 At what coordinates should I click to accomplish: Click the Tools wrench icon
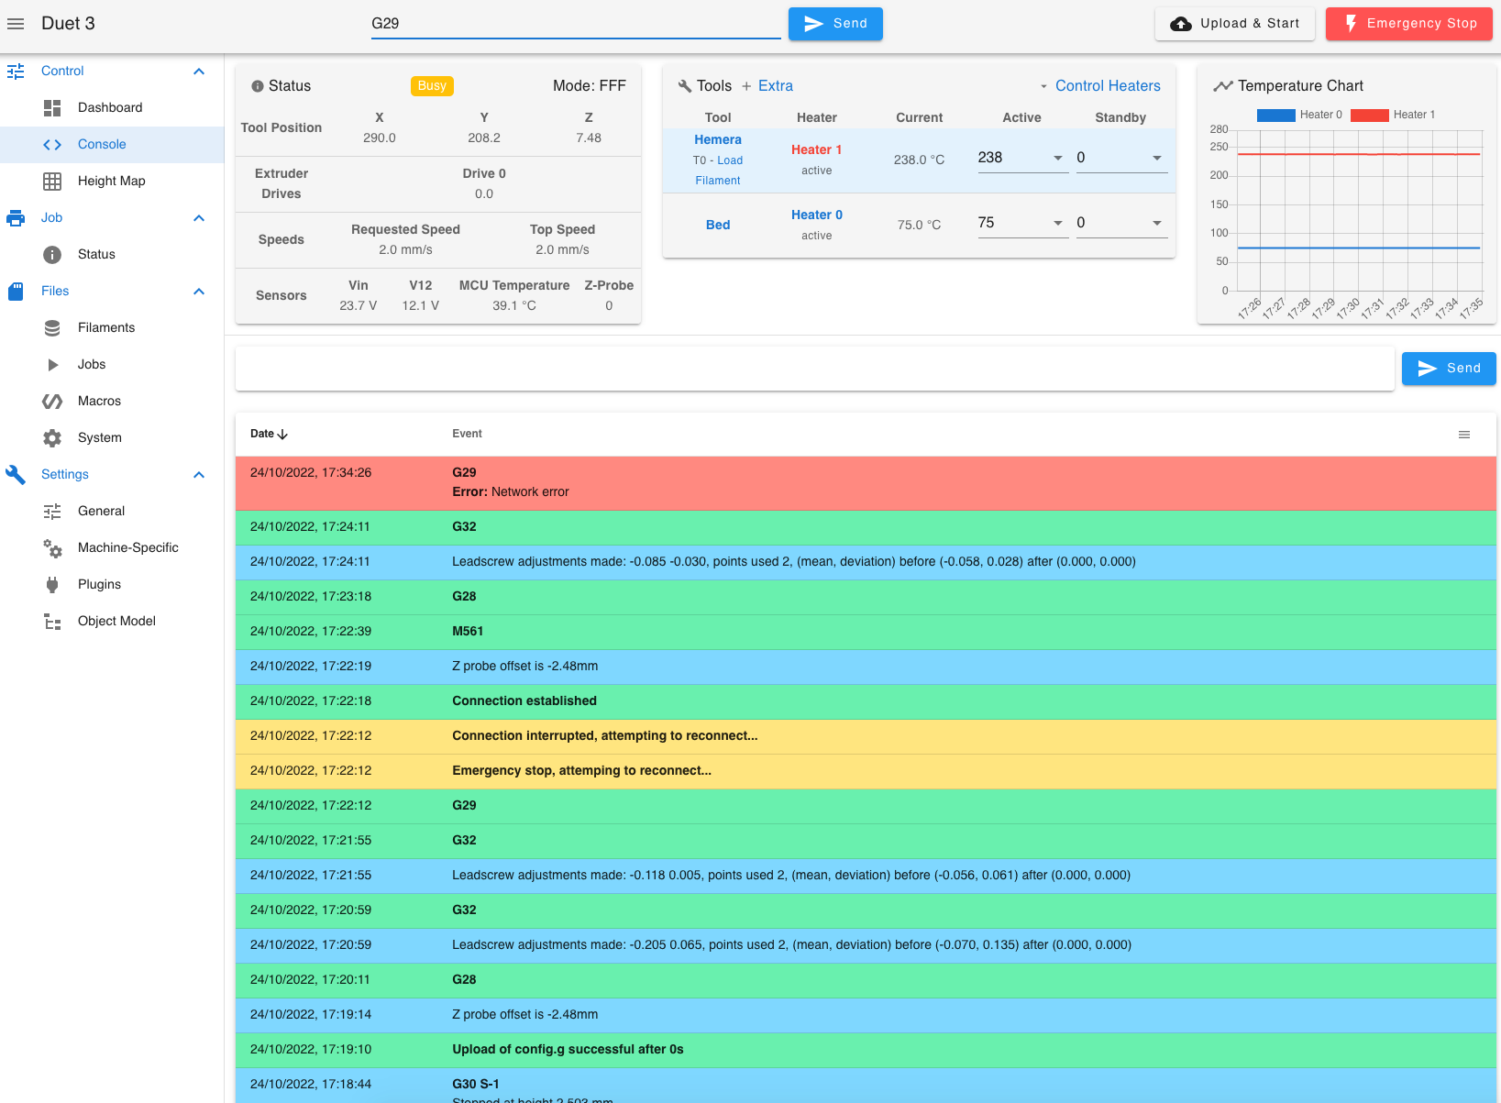(x=685, y=86)
